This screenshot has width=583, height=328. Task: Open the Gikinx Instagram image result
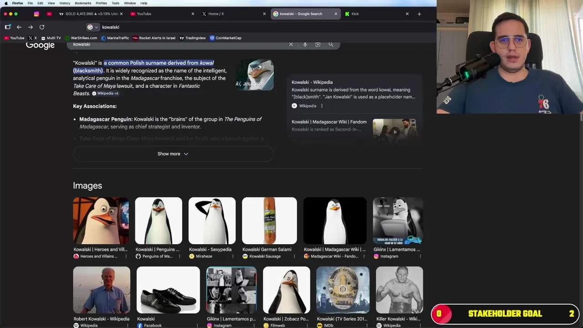(x=398, y=220)
